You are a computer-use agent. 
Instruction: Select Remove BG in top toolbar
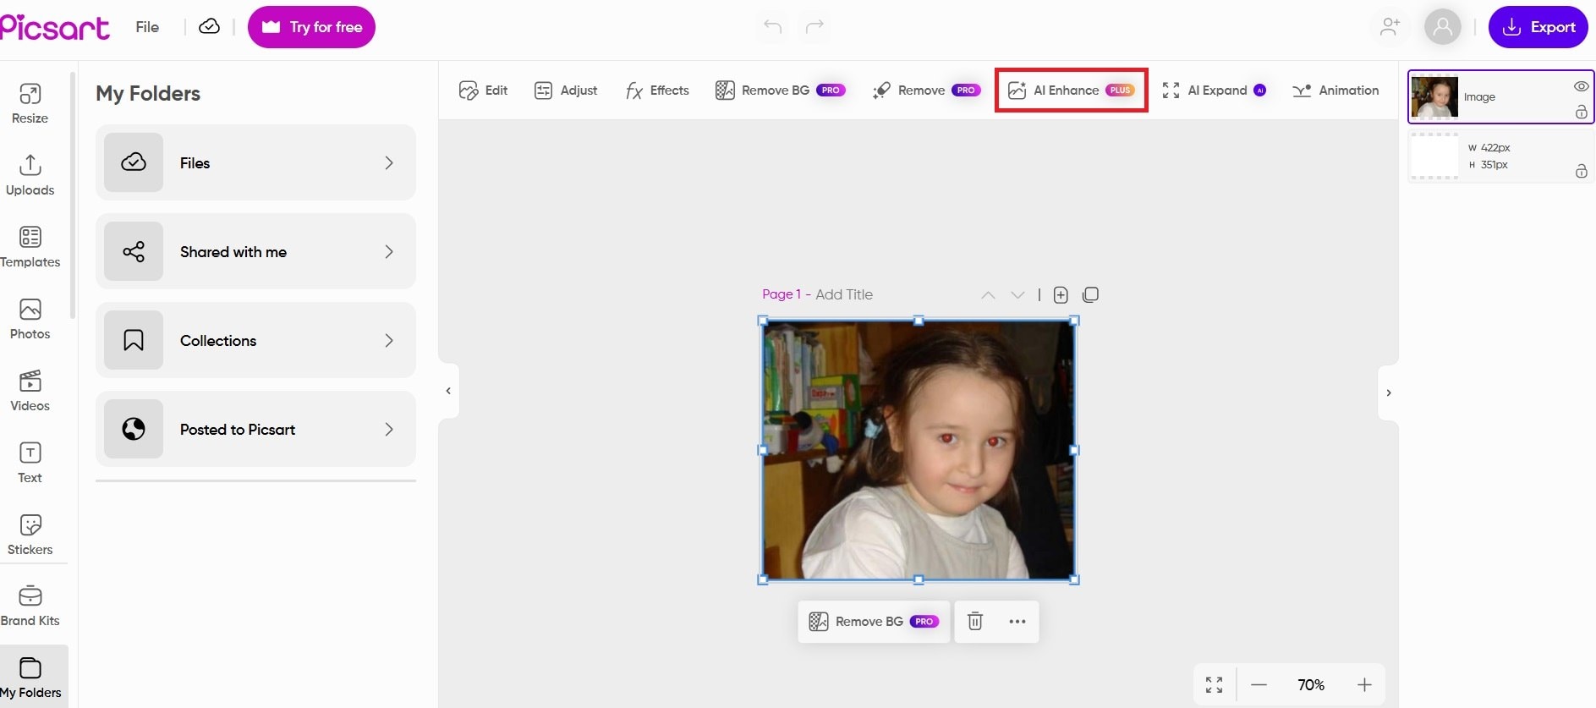(x=780, y=91)
